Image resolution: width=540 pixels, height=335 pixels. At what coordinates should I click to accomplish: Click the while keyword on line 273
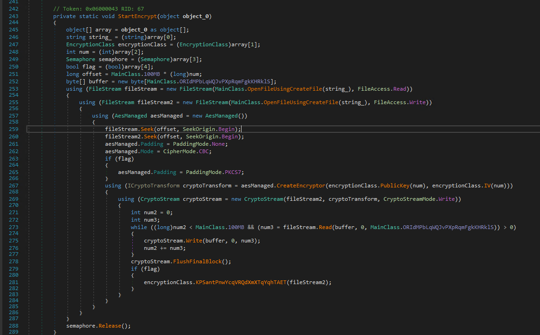[x=139, y=228]
